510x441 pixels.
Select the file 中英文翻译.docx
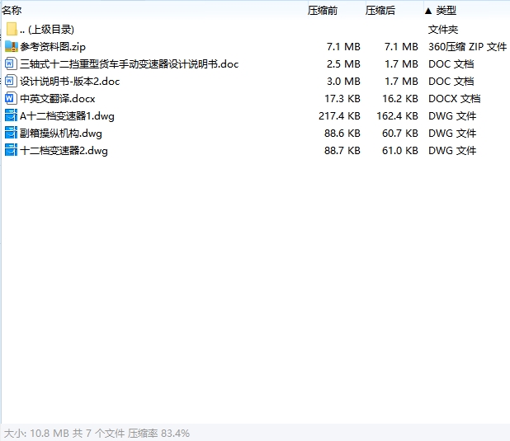coord(57,98)
